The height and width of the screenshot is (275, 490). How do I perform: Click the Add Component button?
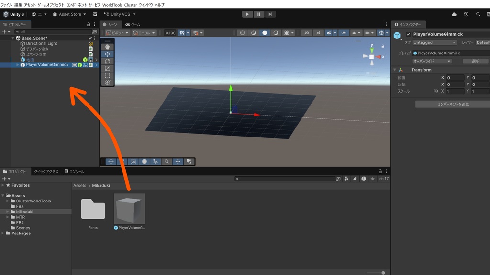pyautogui.click(x=453, y=104)
